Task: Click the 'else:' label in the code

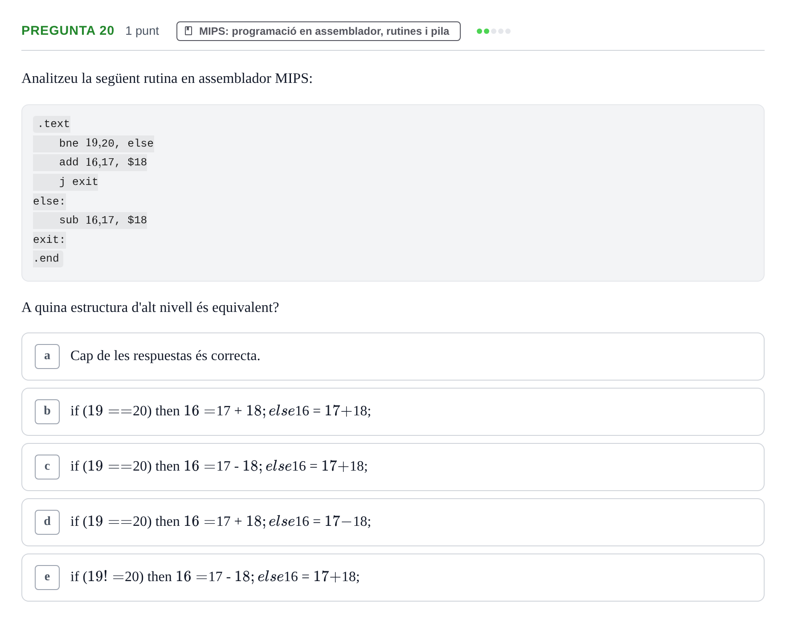Action: 49,201
